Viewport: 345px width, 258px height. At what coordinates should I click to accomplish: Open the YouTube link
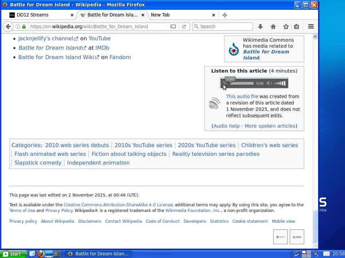[99, 38]
